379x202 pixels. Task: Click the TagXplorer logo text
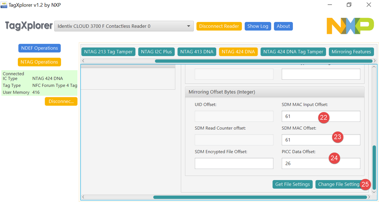point(29,26)
